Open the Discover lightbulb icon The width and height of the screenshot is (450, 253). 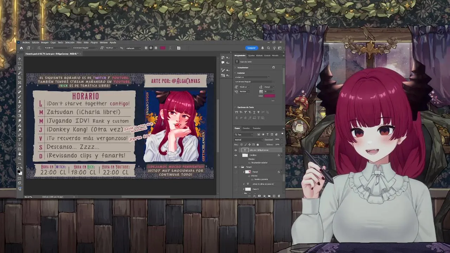pyautogui.click(x=274, y=48)
